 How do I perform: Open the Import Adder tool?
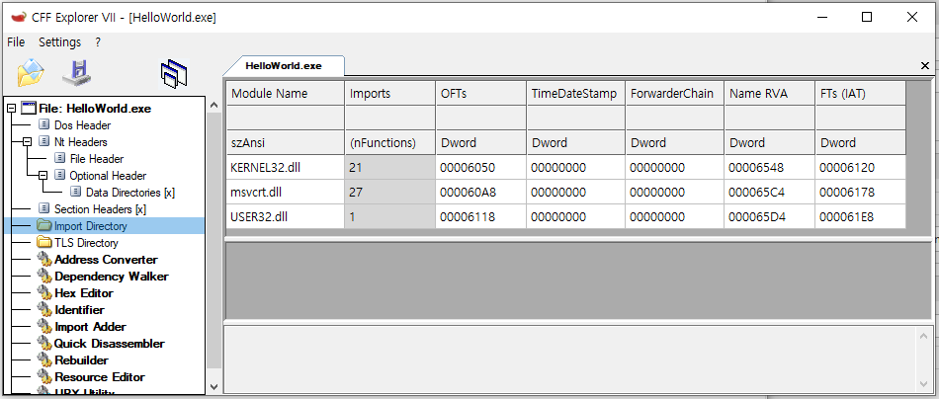(x=90, y=327)
